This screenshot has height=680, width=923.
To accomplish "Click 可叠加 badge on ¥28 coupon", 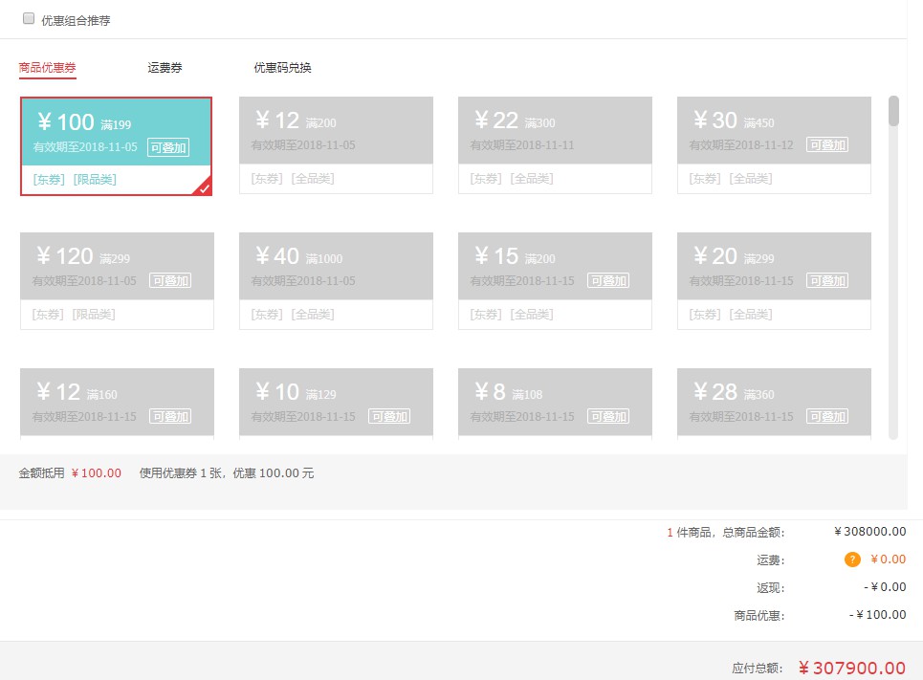I will pyautogui.click(x=827, y=416).
